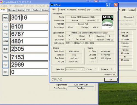This screenshot has height=105, width=137.
Task: Minimize the CPU-Z window
Action: (x=108, y=5)
